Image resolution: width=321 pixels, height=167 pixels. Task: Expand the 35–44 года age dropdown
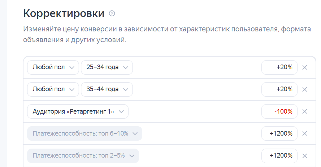(107, 89)
